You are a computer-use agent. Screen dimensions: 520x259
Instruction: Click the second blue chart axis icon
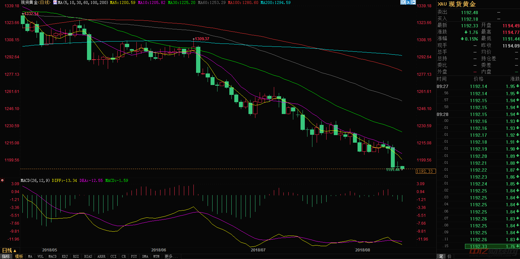coord(408,2)
